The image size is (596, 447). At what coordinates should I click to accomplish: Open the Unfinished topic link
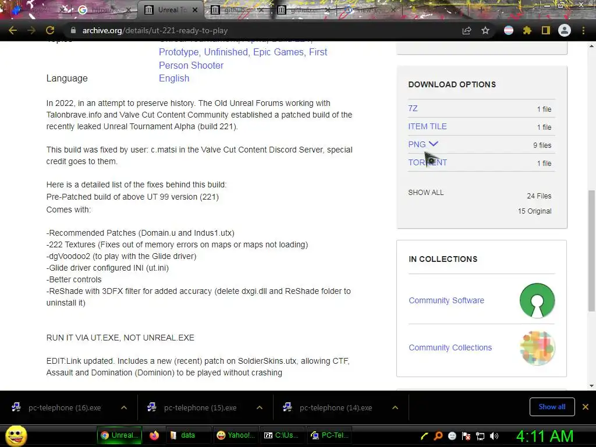click(x=226, y=52)
